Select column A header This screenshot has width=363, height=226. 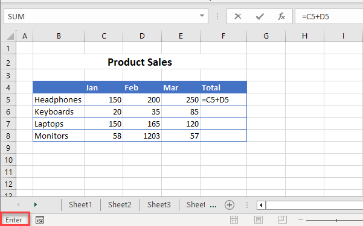pyautogui.click(x=25, y=36)
